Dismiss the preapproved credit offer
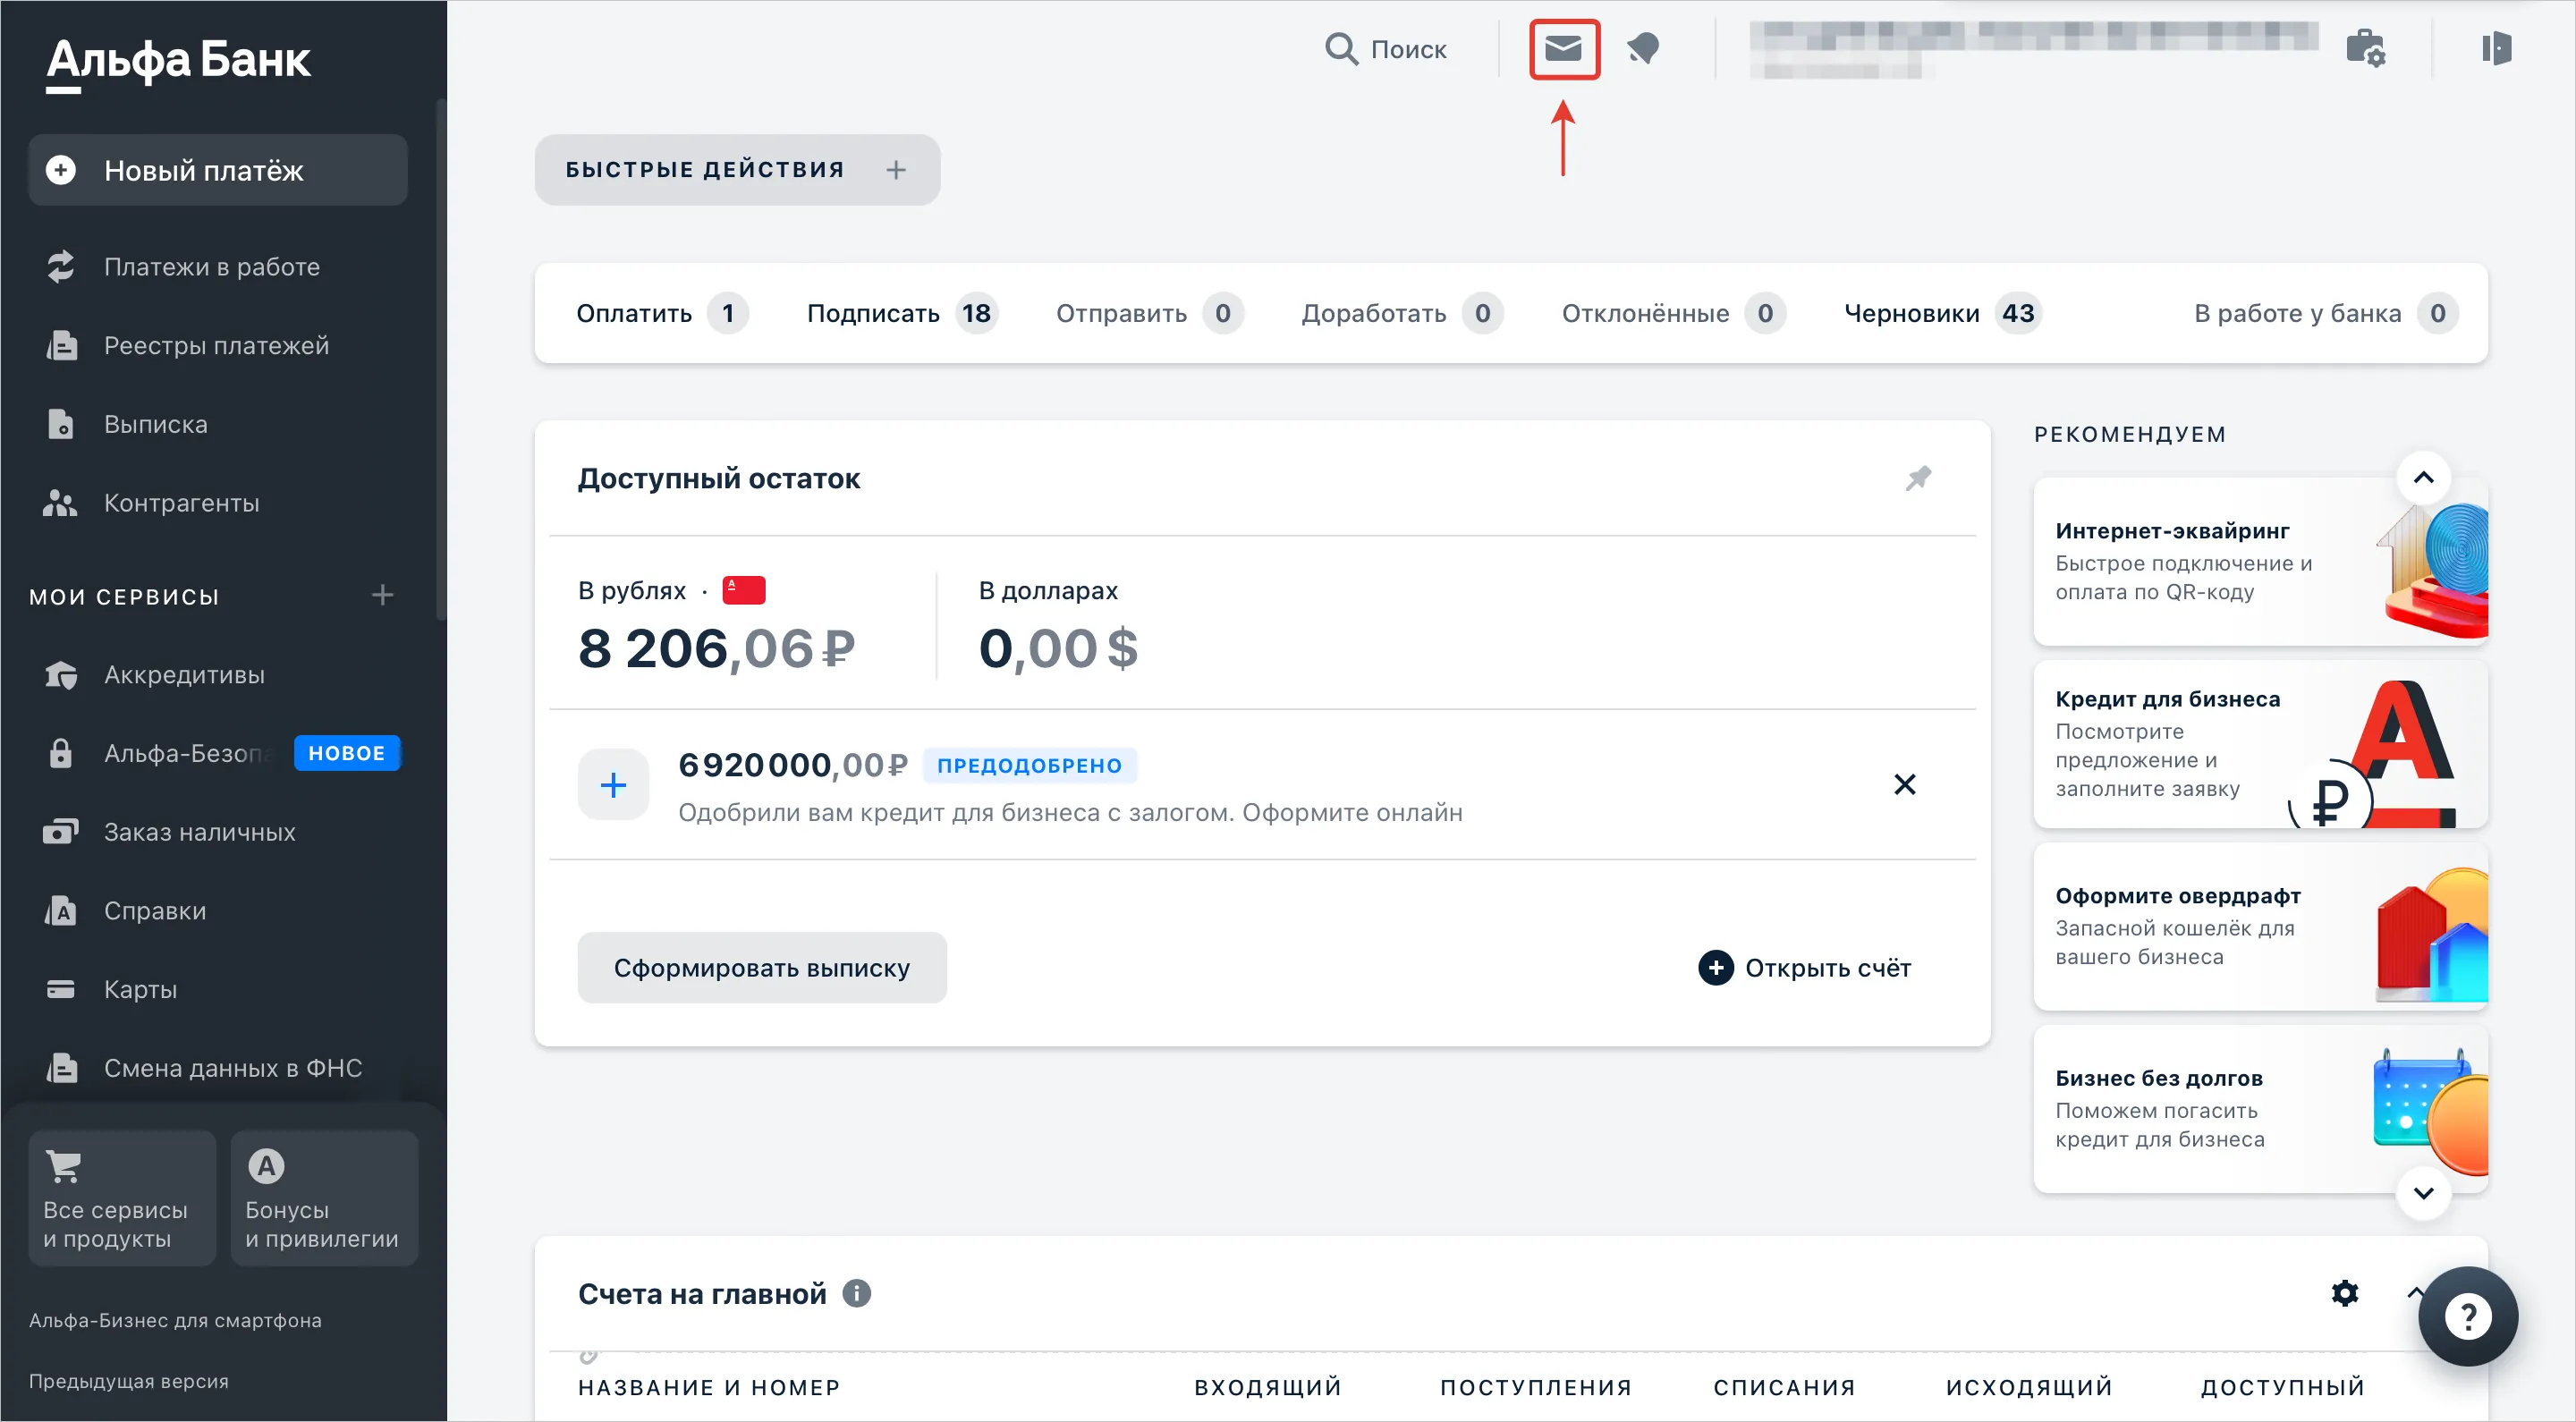Viewport: 2576px width, 1422px height. point(1905,785)
